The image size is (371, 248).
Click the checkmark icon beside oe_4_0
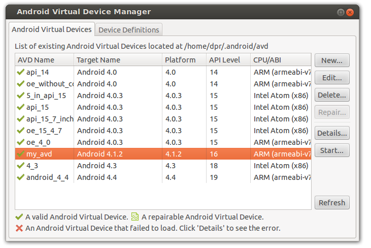coord(21,142)
